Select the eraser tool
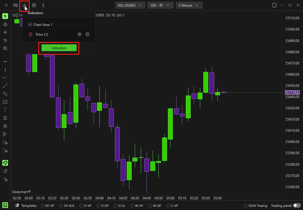 [x=5, y=171]
